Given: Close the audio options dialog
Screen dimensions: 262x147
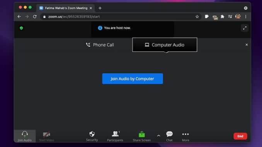Looking at the screenshot, I should point(247,45).
